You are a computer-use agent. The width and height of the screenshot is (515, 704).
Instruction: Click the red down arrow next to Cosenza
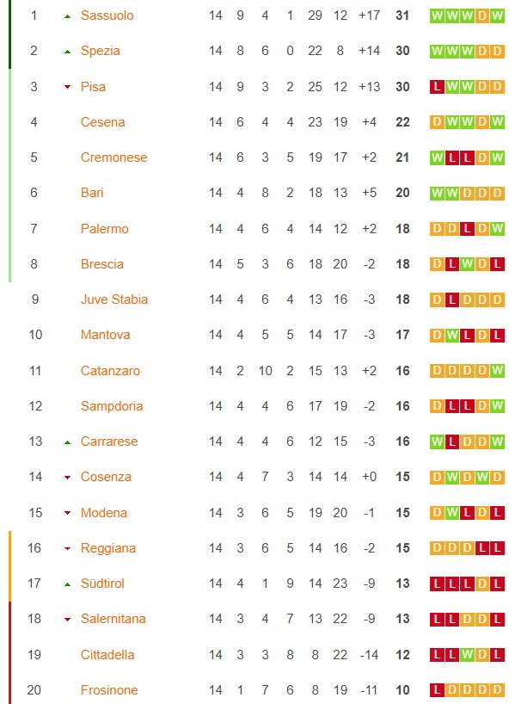pyautogui.click(x=67, y=478)
